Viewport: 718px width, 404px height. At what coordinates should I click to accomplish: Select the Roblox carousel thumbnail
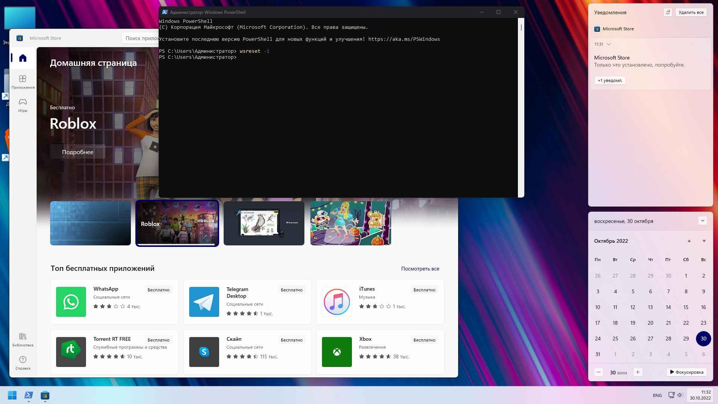(177, 223)
